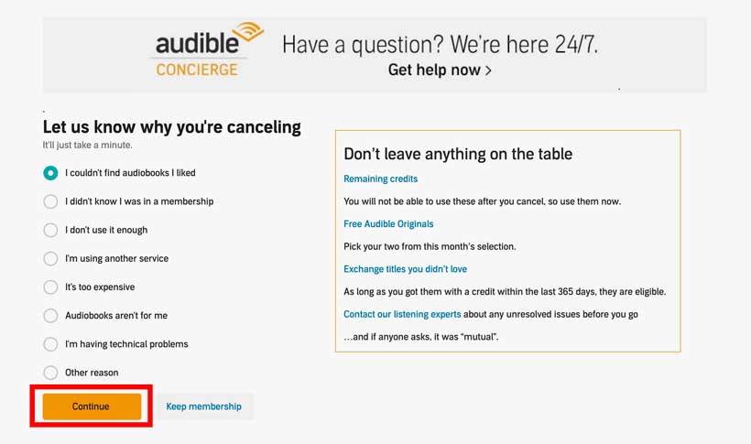Choose "I don't use it enough" option
The height and width of the screenshot is (444, 751).
click(50, 230)
